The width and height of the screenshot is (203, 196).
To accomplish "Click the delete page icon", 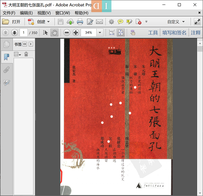I will [138, 22].
